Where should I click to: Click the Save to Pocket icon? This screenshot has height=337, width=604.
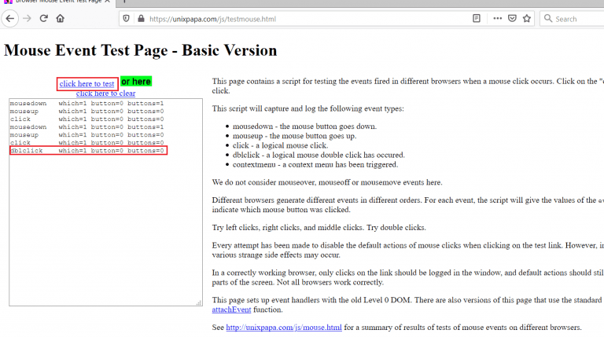[511, 18]
